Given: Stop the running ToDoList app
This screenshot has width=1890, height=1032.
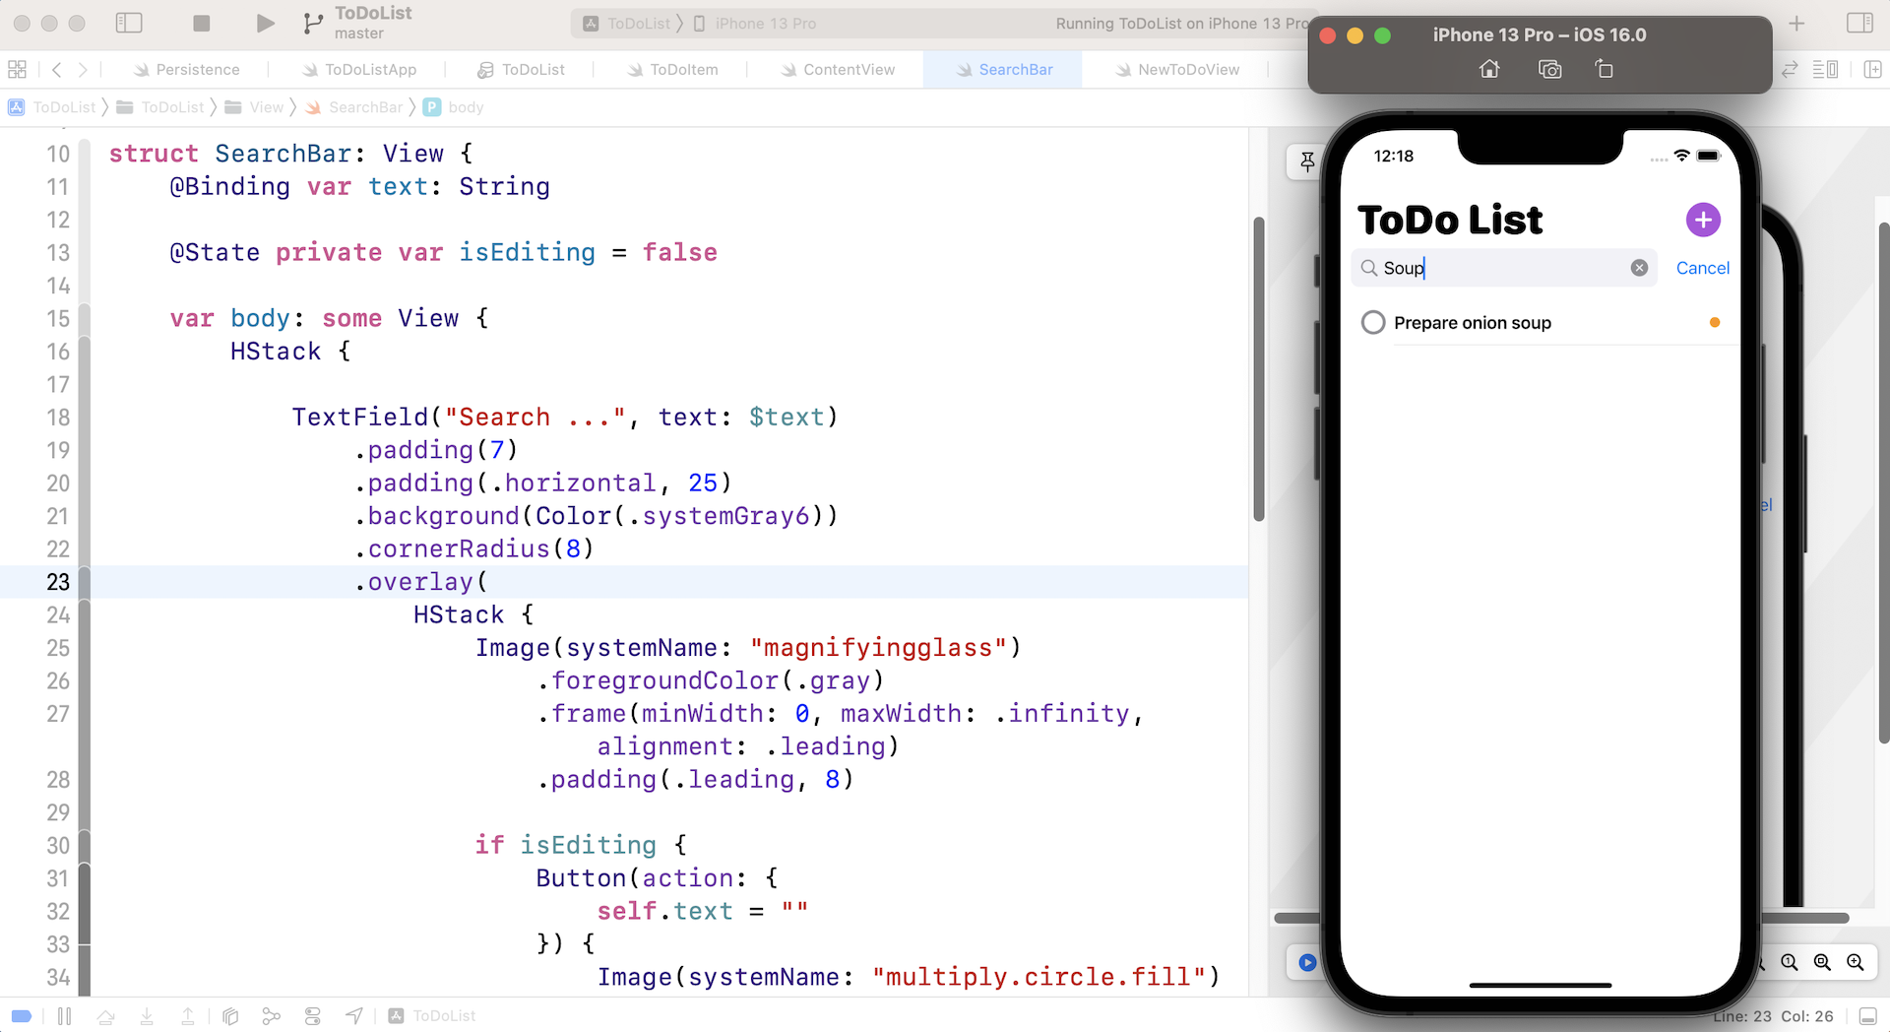Looking at the screenshot, I should point(202,23).
